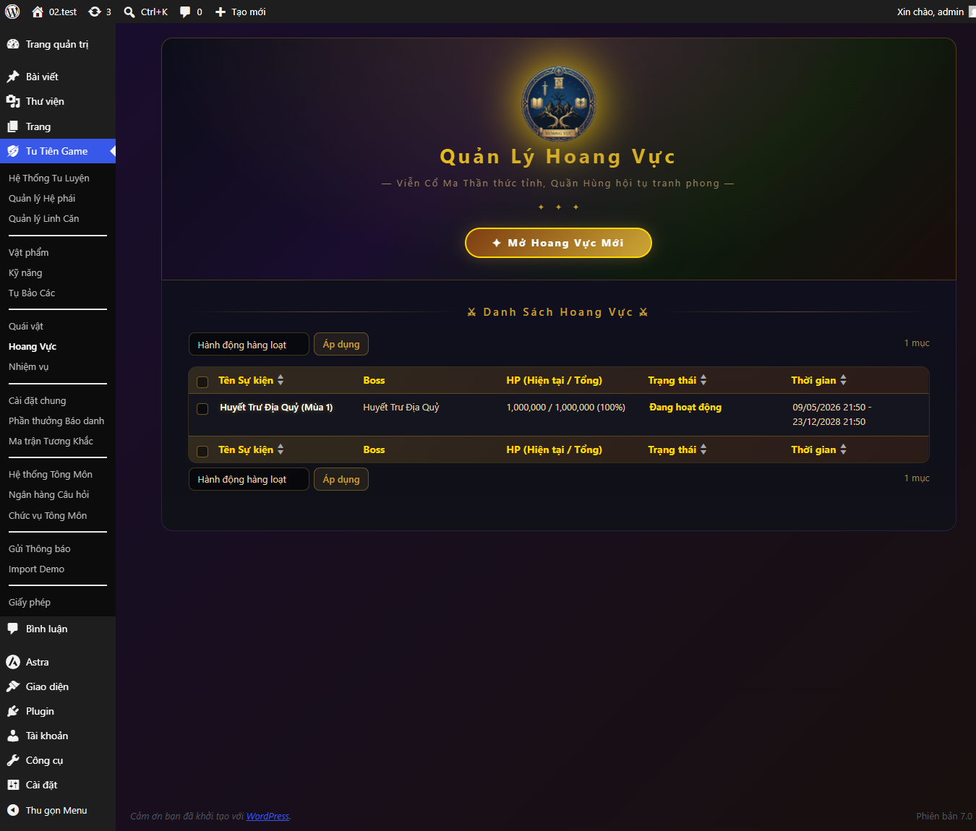
Task: Open Huyết Trư Địa Quỷ (Mùa 1) event
Action: click(276, 408)
